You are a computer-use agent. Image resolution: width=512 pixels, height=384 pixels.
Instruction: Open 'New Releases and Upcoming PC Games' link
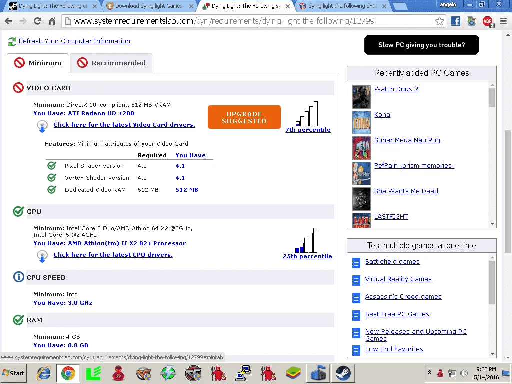(x=416, y=335)
